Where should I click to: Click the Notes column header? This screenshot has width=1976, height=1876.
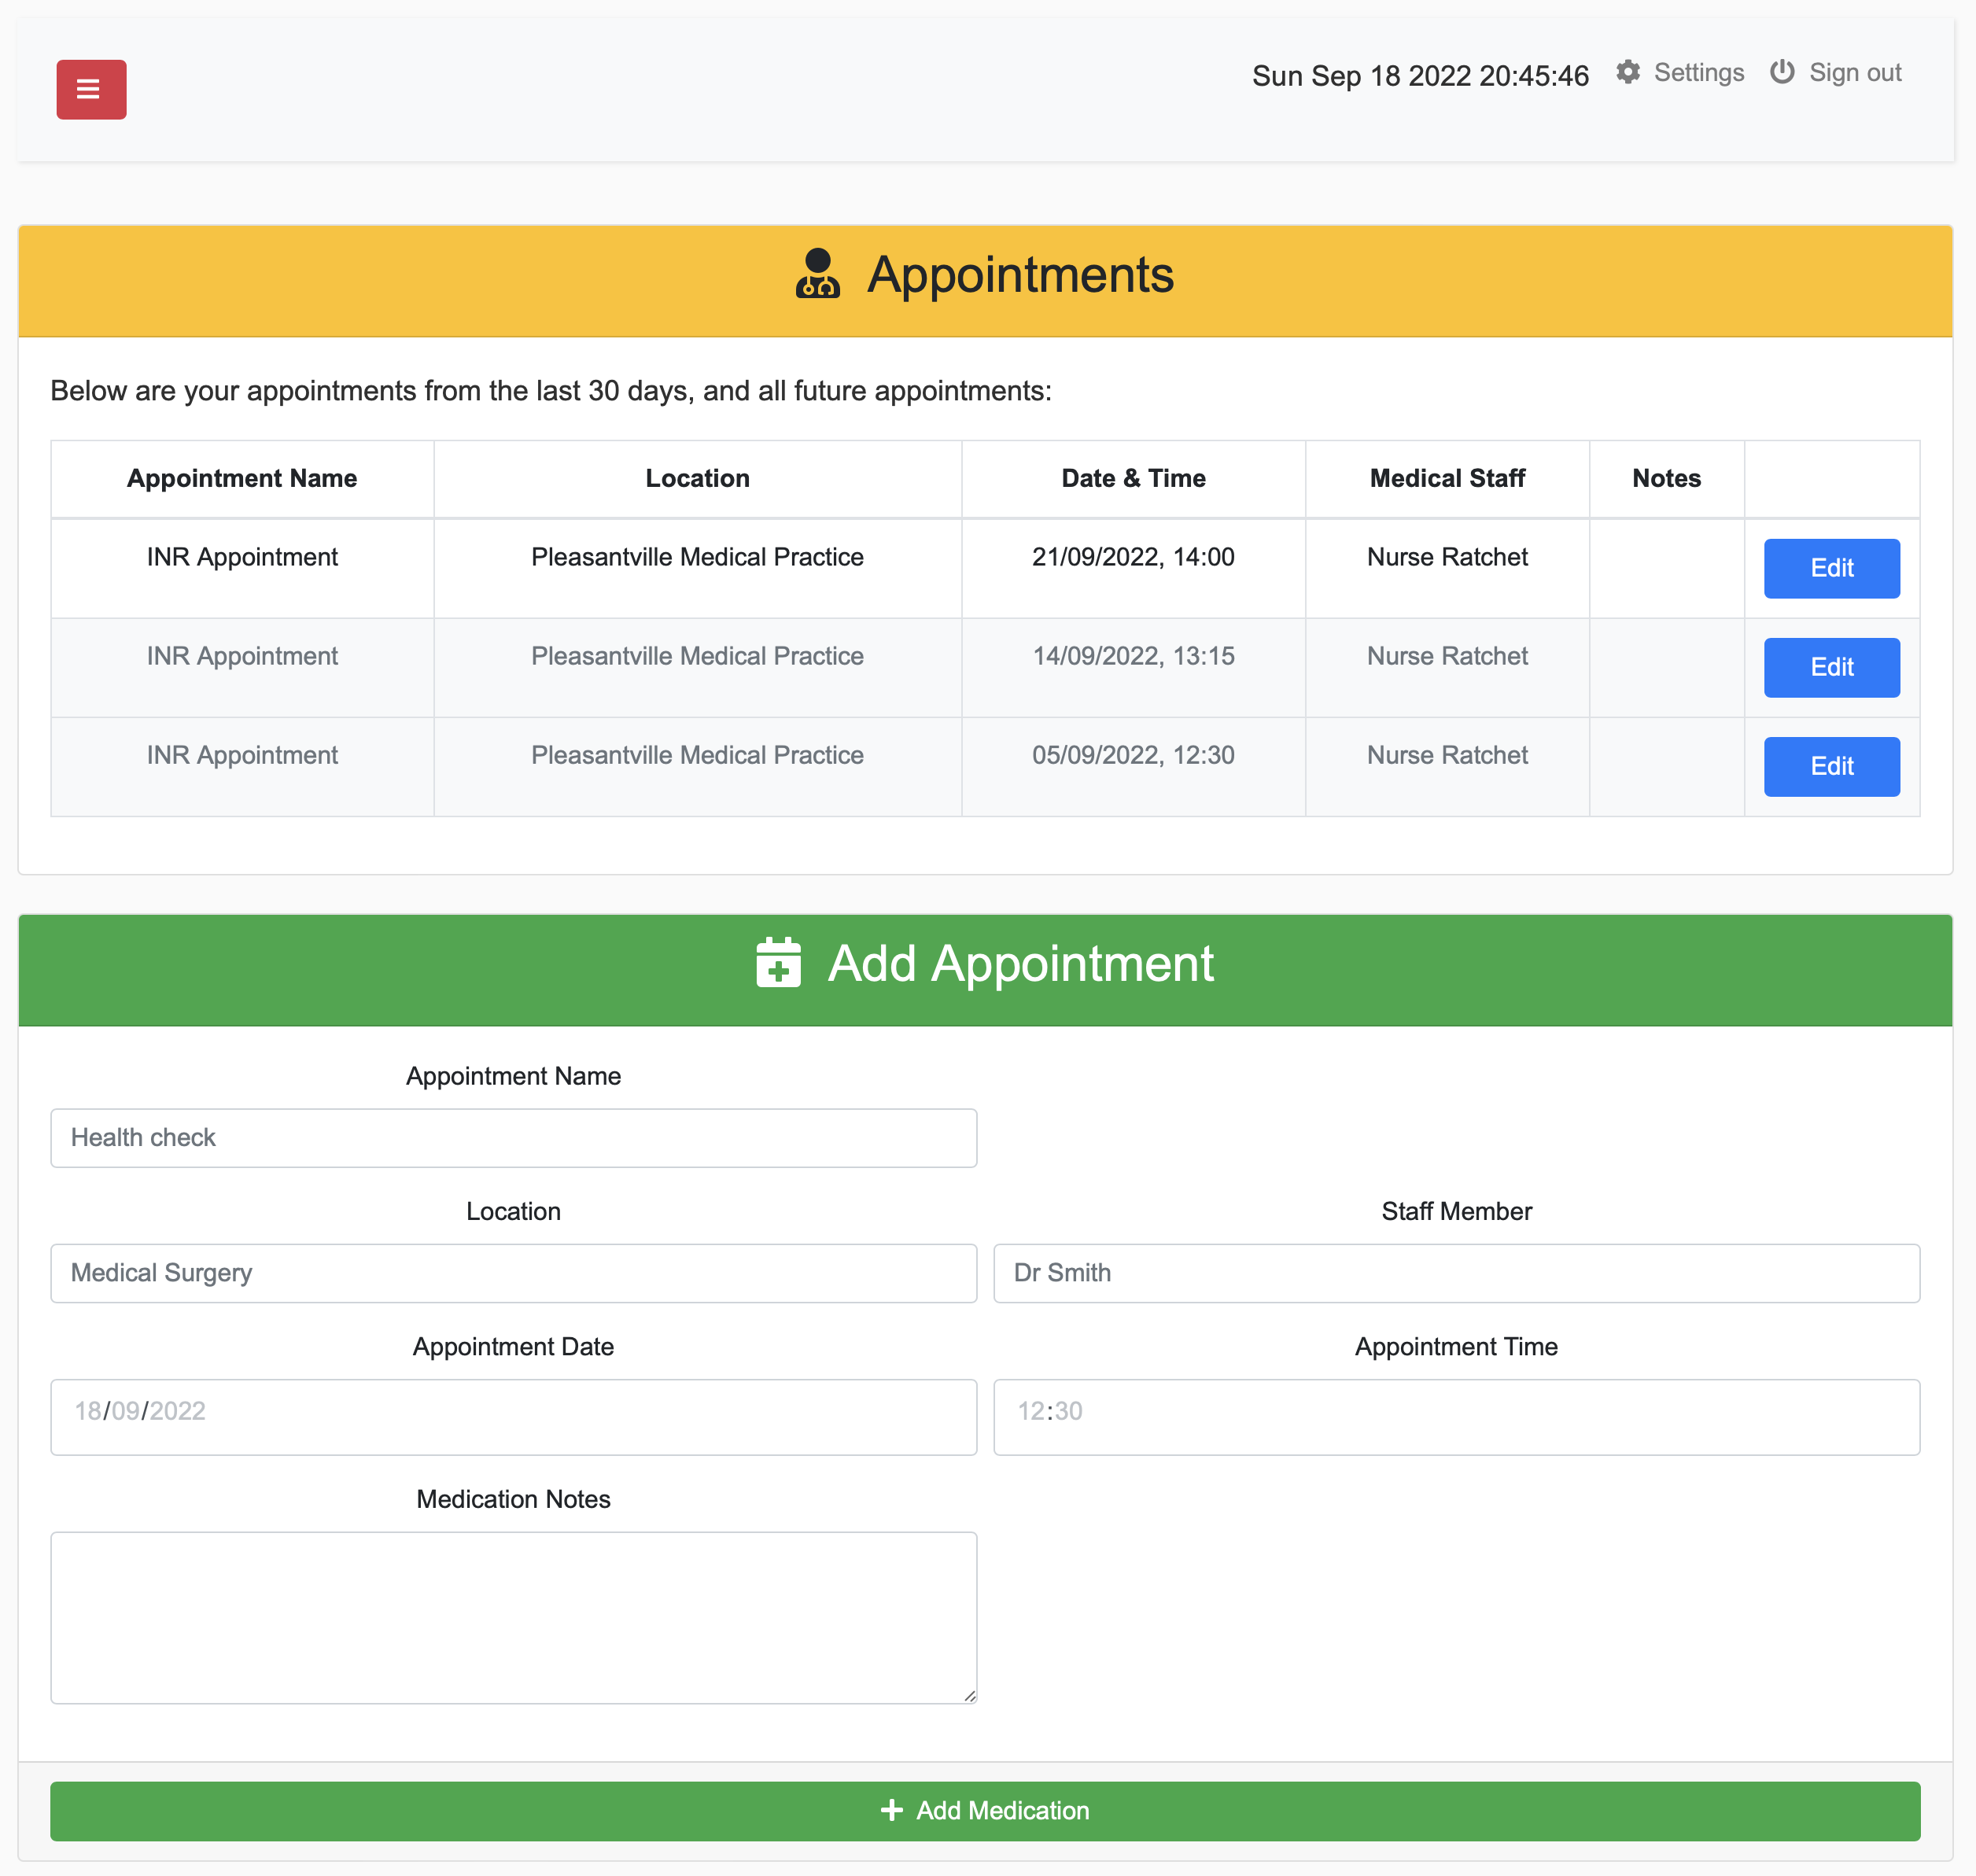pos(1666,479)
